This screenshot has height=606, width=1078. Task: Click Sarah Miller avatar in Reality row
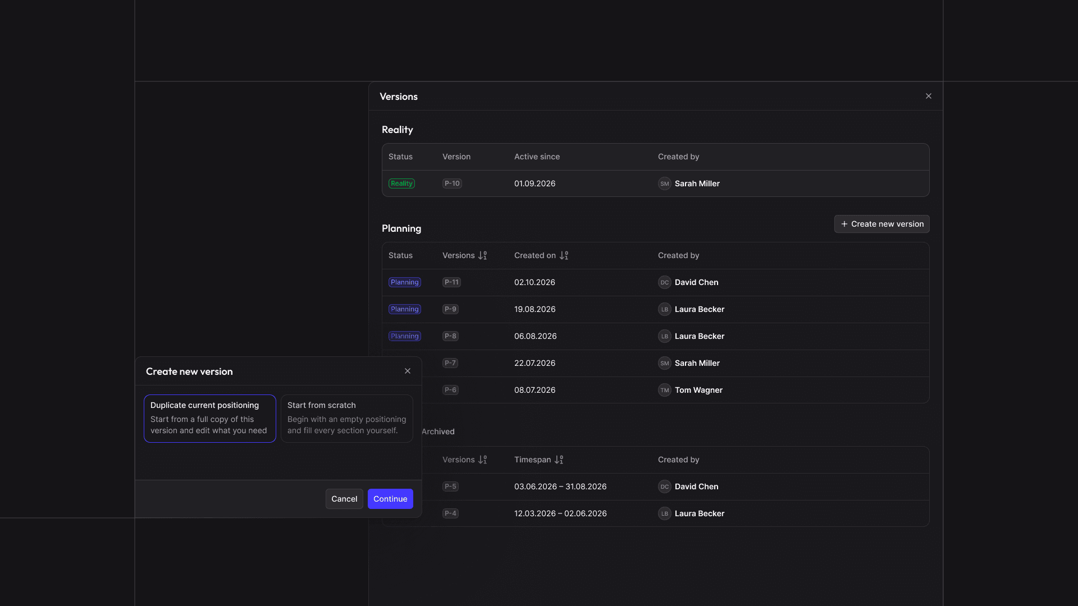pos(665,183)
